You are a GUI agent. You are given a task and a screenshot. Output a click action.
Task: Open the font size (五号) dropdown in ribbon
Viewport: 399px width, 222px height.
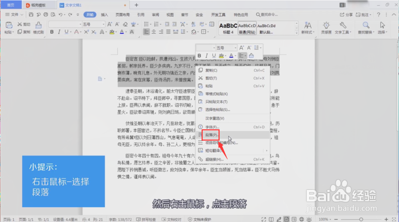coord(103,24)
